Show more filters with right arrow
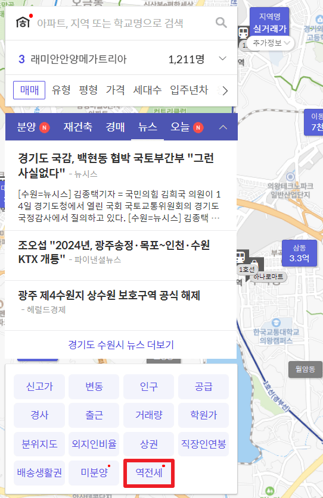The image size is (323, 498). tap(225, 91)
